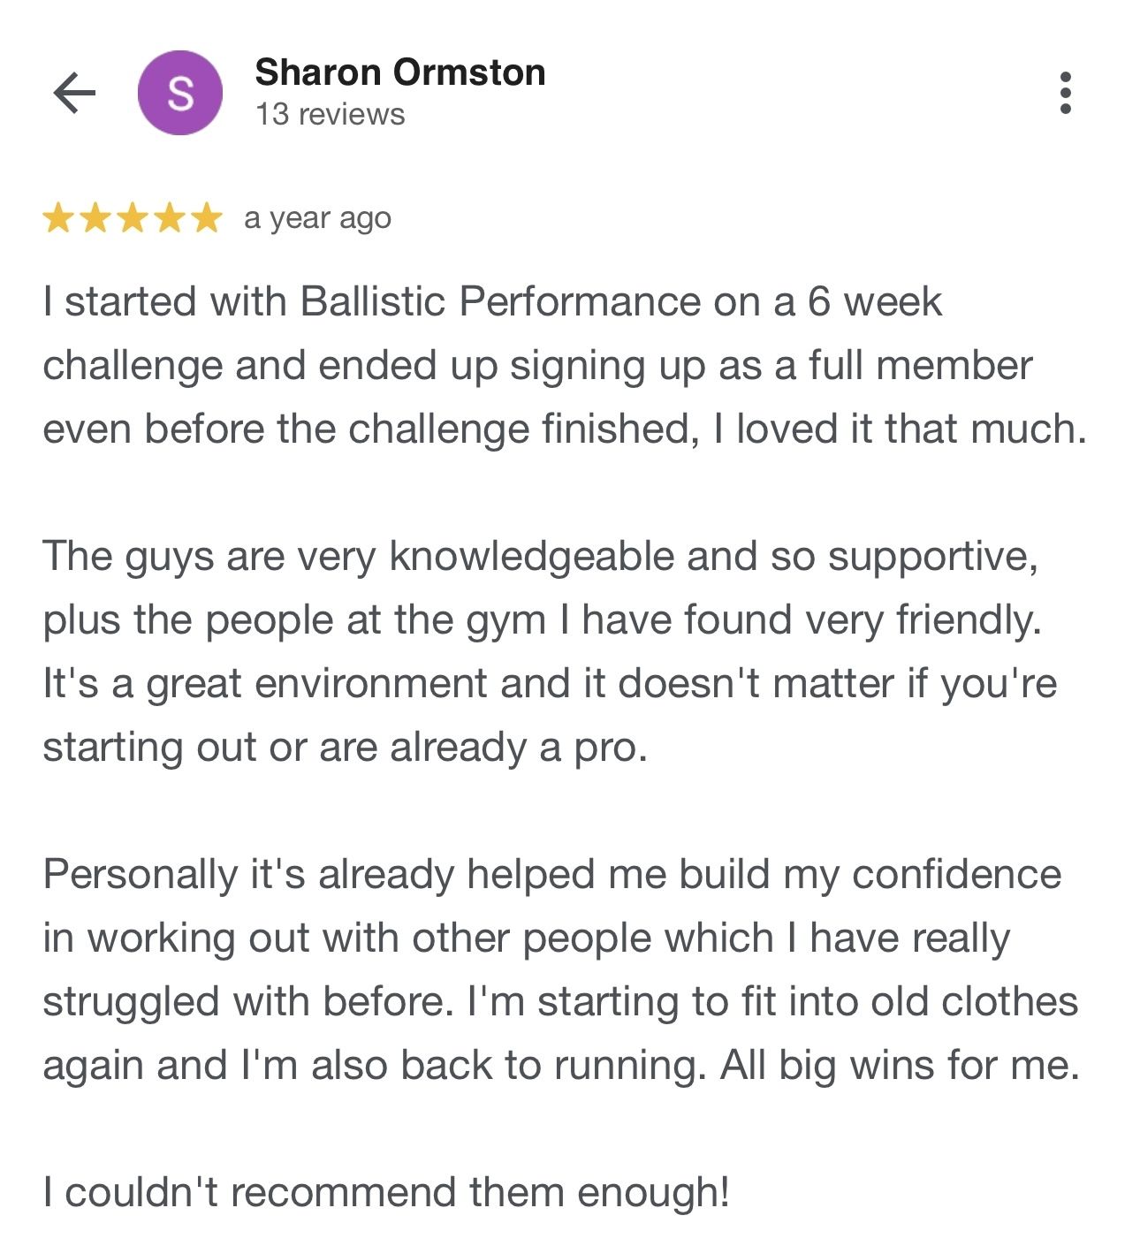Click the fifth rating star
This screenshot has height=1246, width=1140.
click(207, 217)
